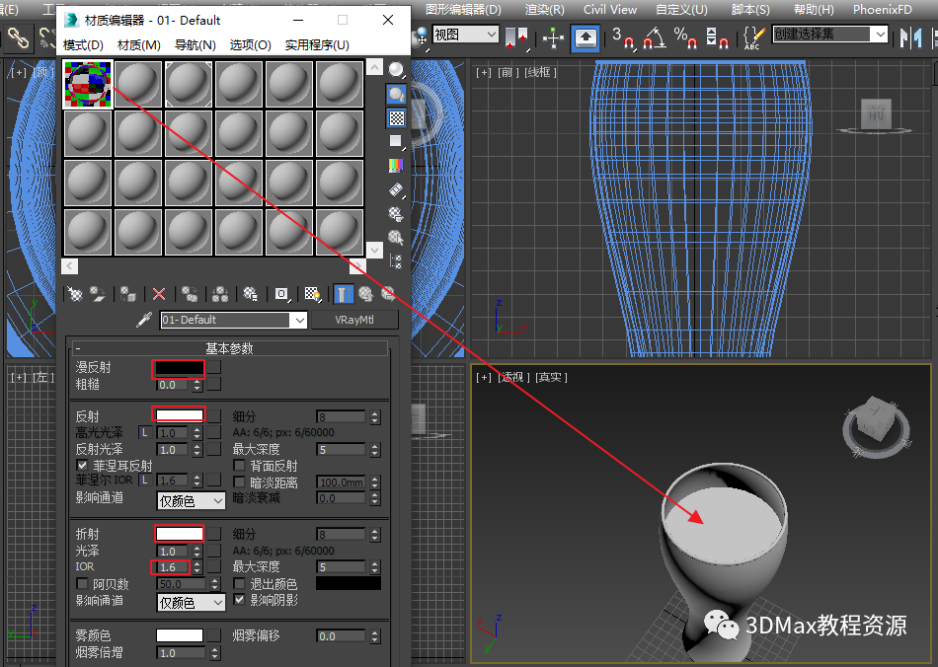938x667 pixels.
Task: Click the map button beside 折射 swatch
Action: 215,533
